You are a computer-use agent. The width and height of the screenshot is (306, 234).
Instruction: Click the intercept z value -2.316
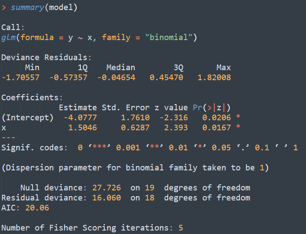174,118
